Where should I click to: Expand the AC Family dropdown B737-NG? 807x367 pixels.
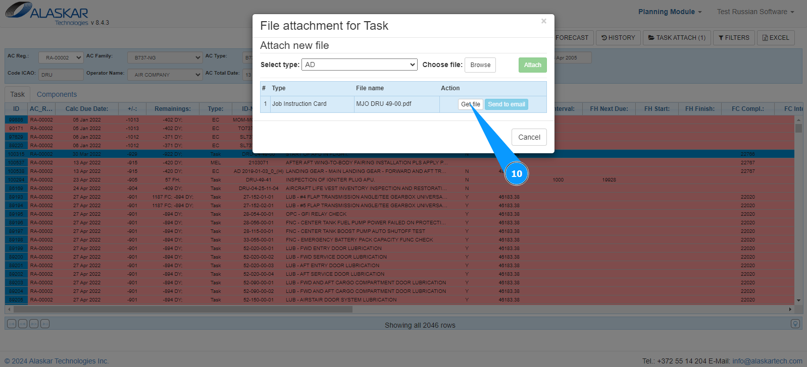pos(165,58)
